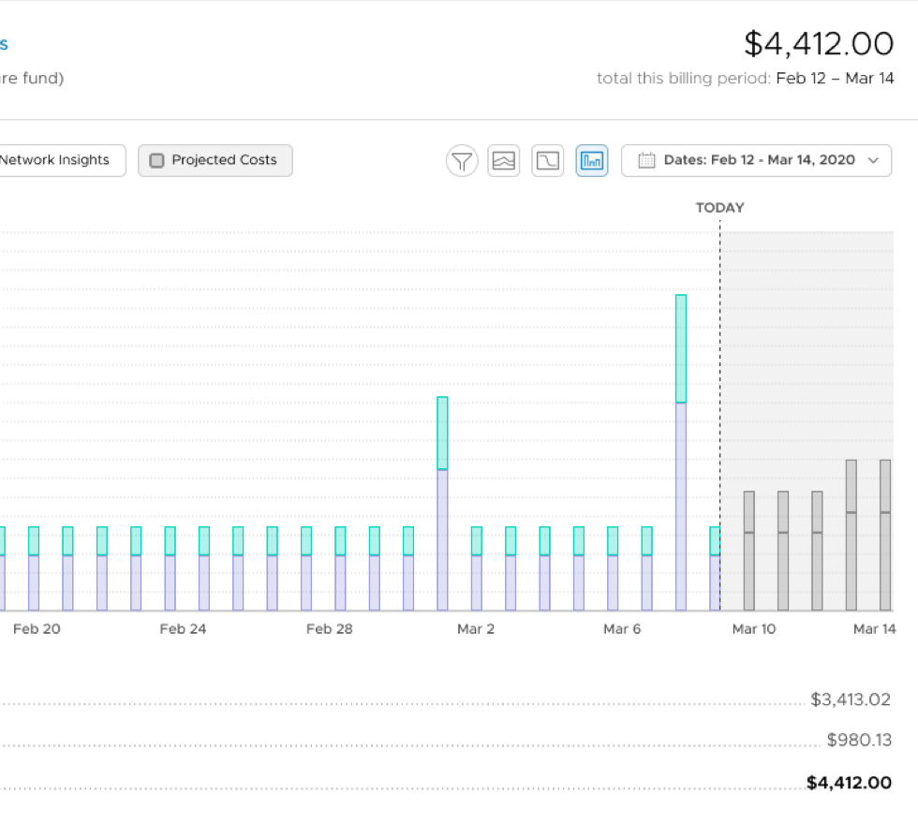Click the calendar icon in date picker

pyautogui.click(x=646, y=160)
